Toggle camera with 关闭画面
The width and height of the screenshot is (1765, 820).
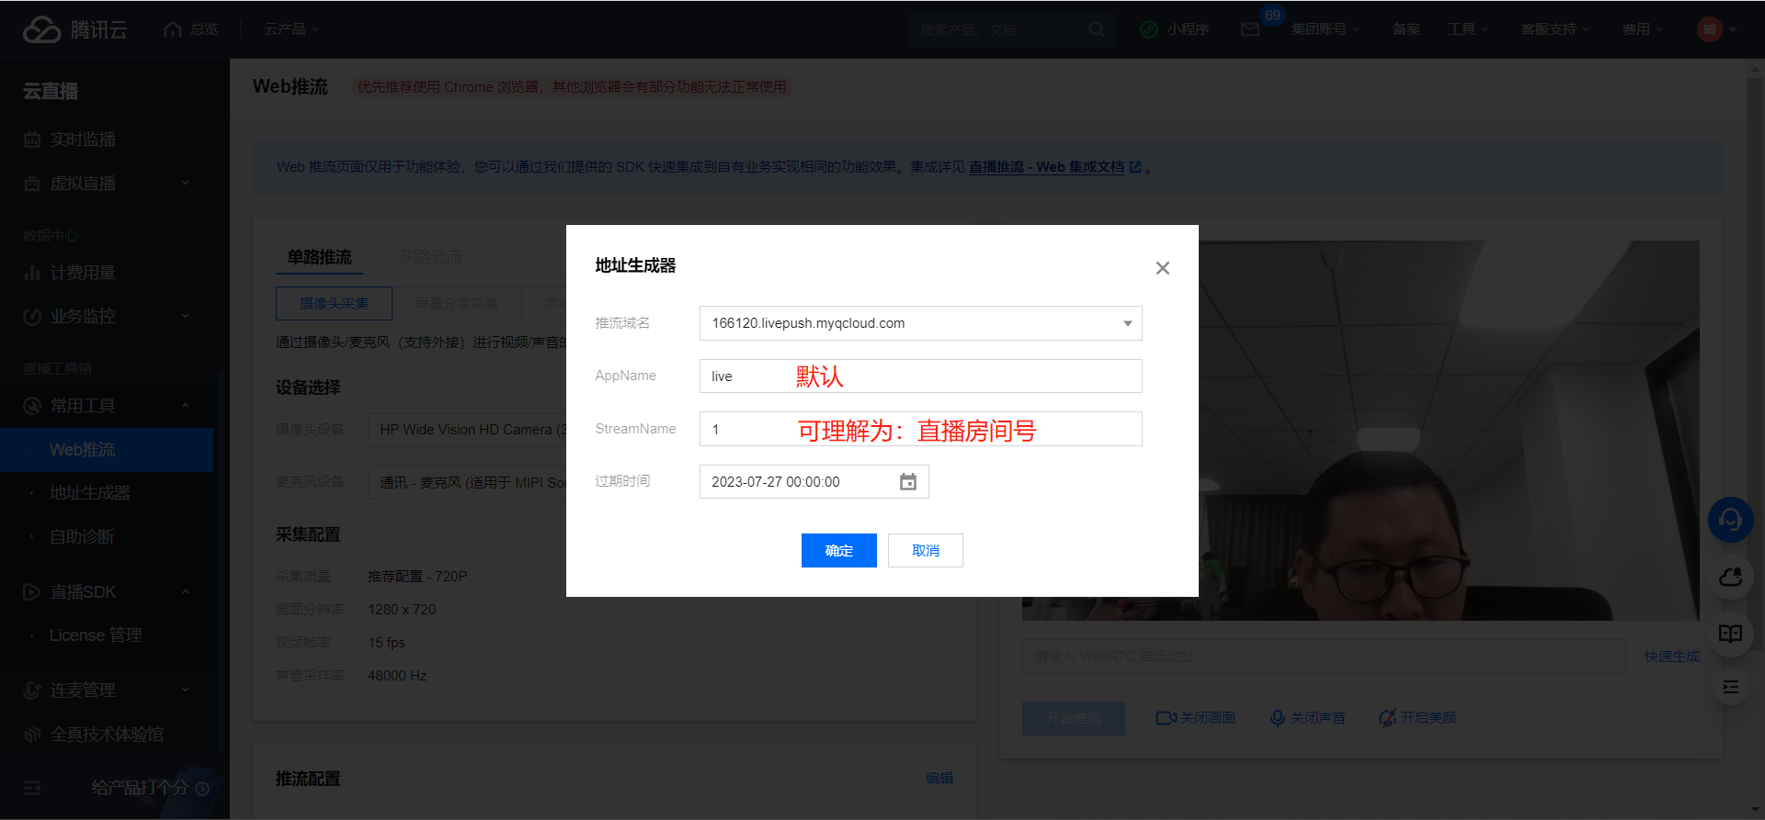point(1196,718)
